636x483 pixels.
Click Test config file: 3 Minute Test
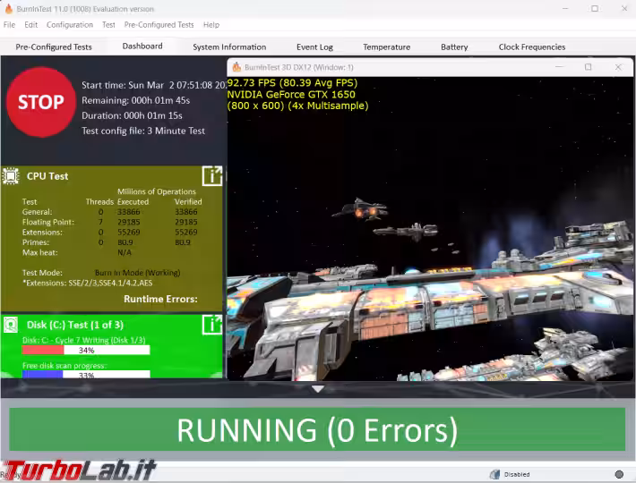(x=143, y=131)
